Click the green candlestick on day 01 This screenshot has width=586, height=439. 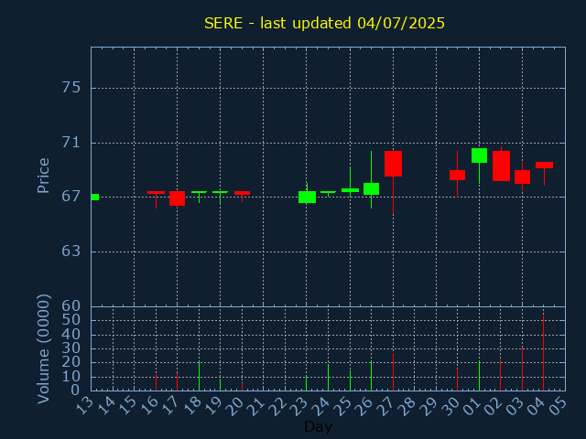[x=479, y=155]
